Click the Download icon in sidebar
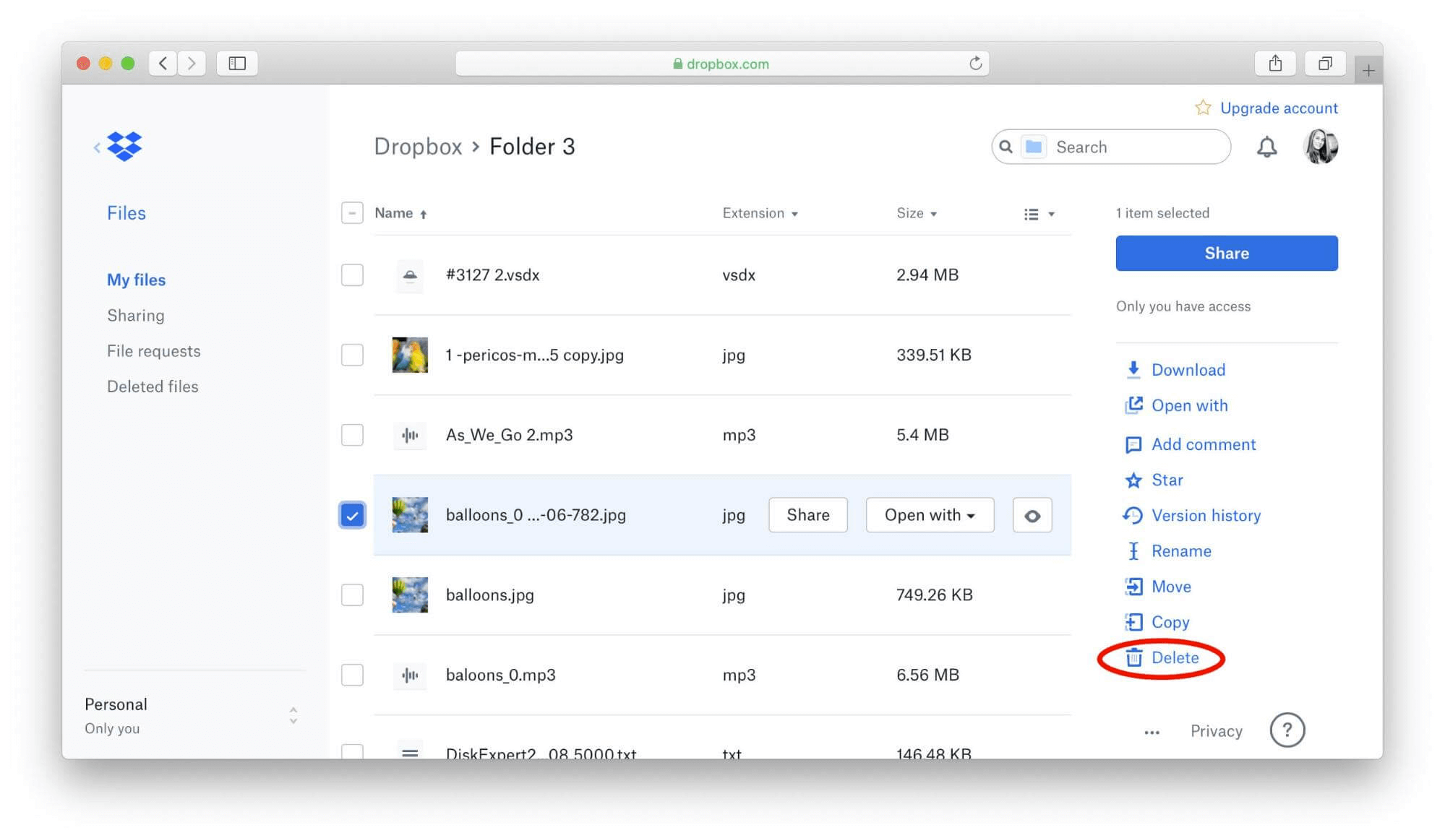 [x=1133, y=369]
